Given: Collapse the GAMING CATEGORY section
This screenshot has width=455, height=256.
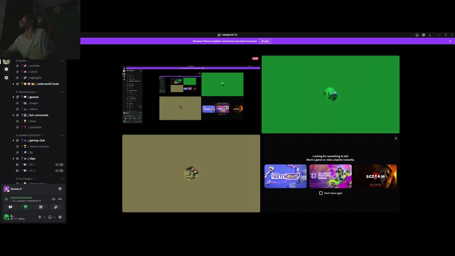Looking at the screenshot, I should click(x=29, y=135).
